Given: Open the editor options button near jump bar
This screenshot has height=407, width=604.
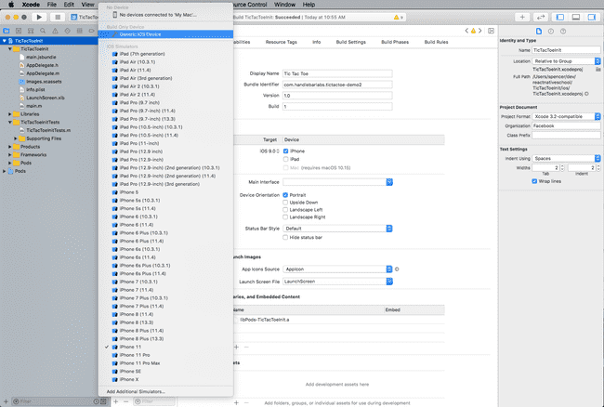Looking at the screenshot, I should [492, 31].
